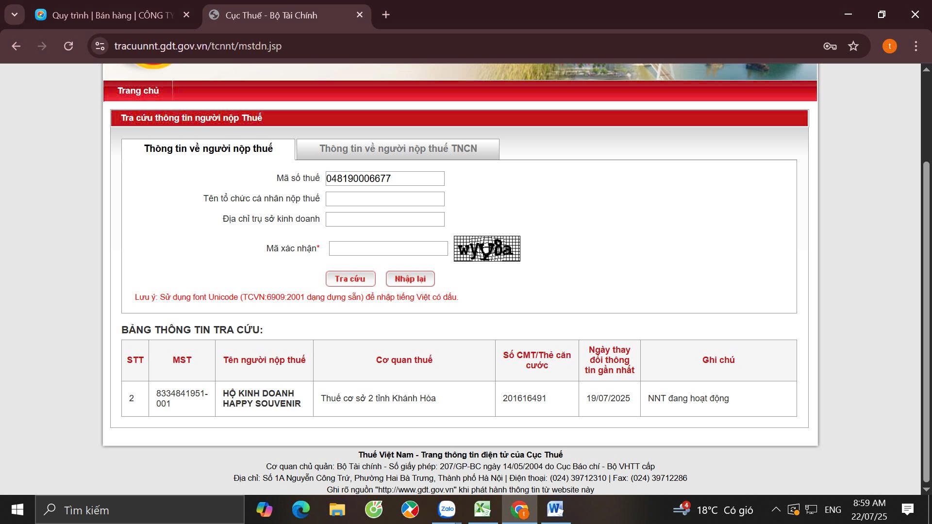Open the clock and date 8:59 AM
Viewport: 932px width, 524px height.
(x=869, y=510)
